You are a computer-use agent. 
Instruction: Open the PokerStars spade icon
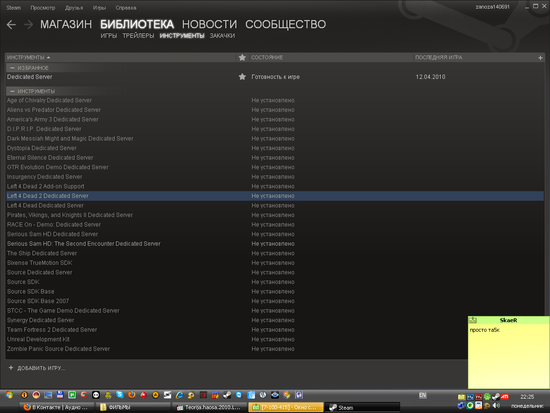click(x=144, y=395)
